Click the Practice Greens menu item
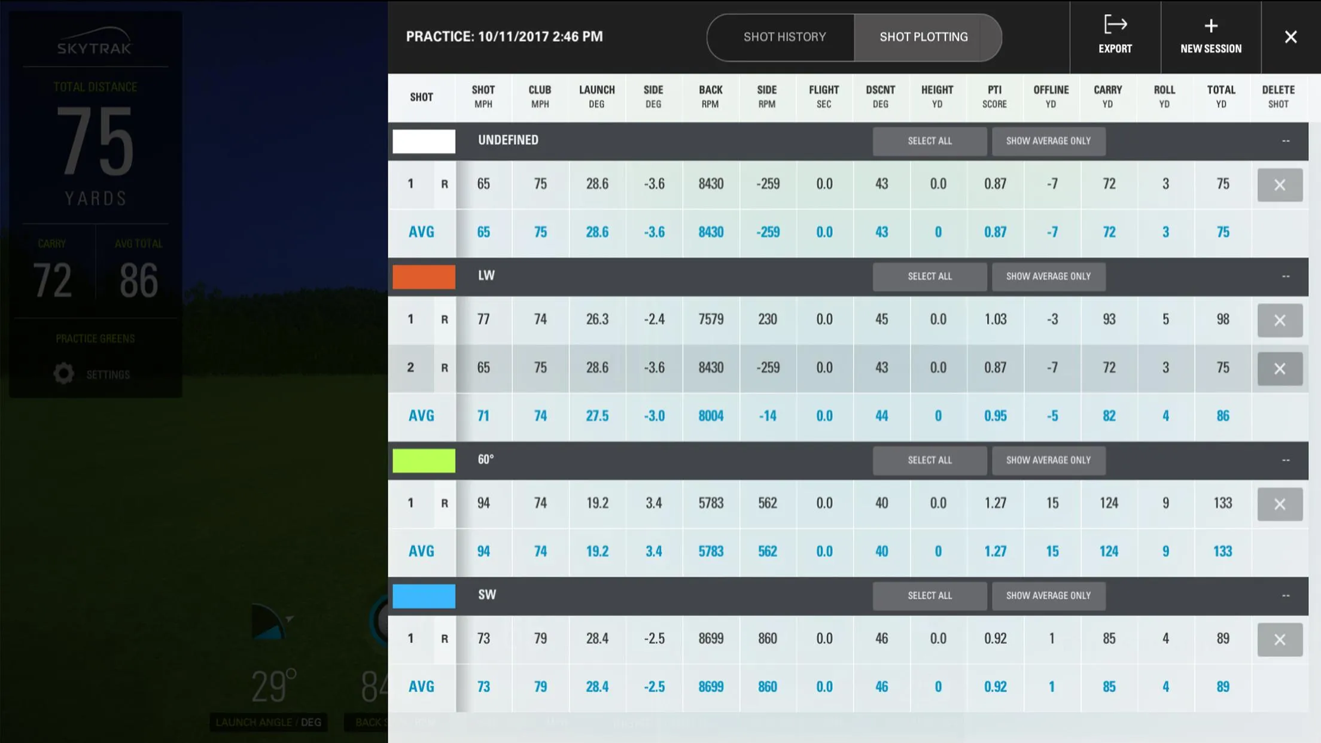This screenshot has height=743, width=1321. pyautogui.click(x=95, y=339)
